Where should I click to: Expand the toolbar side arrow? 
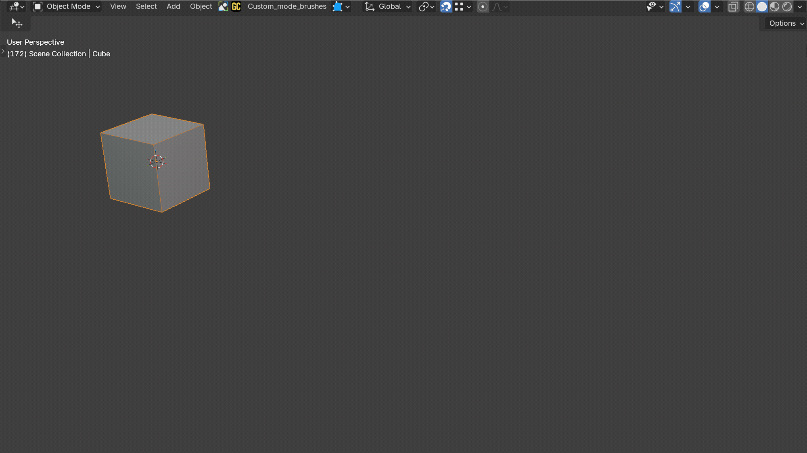tap(3, 52)
